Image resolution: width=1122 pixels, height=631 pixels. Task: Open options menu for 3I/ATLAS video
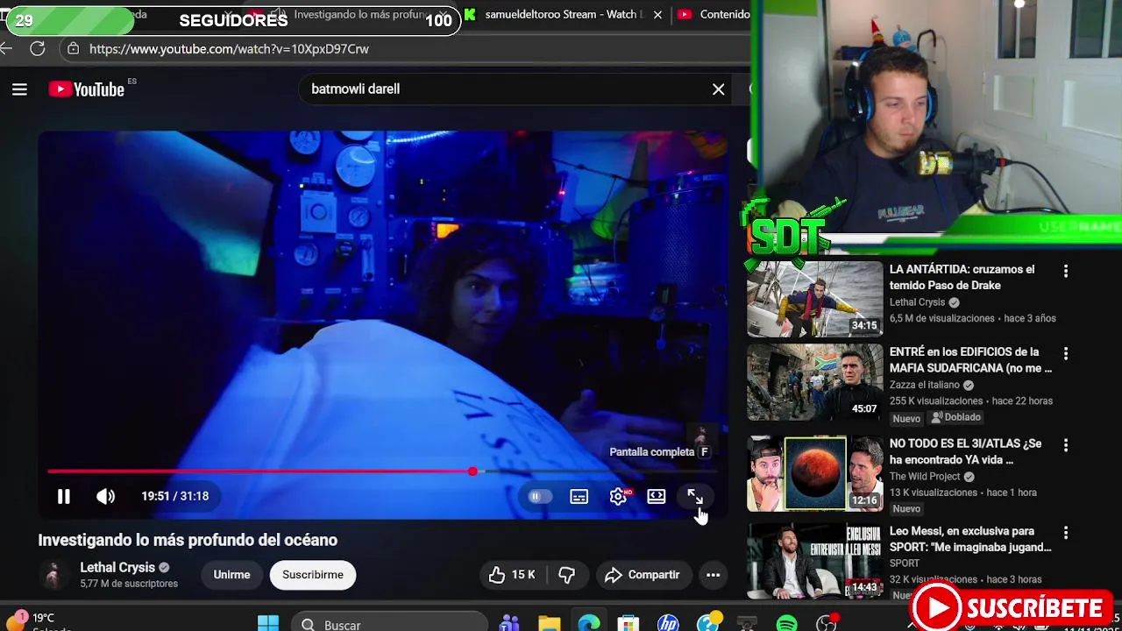point(1066,445)
